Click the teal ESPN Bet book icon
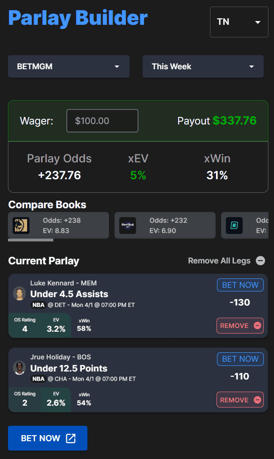This screenshot has width=274, height=459. (234, 226)
